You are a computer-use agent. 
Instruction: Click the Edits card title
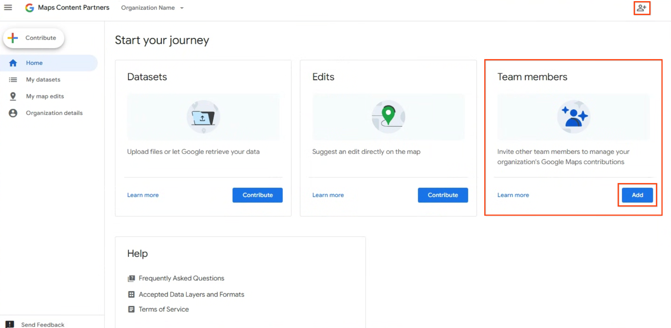(x=323, y=77)
